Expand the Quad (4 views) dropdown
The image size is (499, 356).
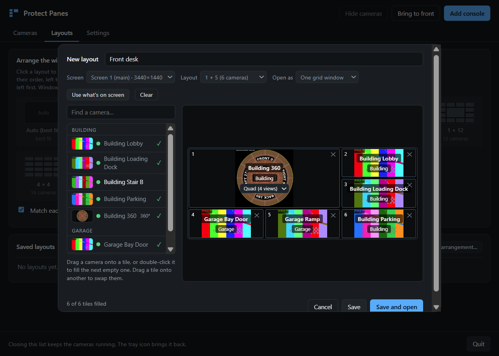264,188
